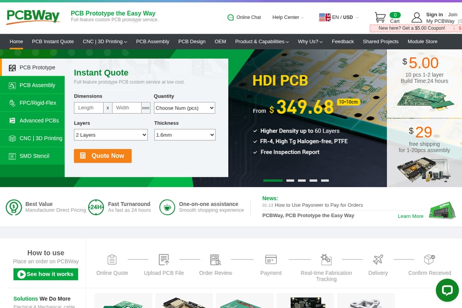The image size is (462, 308).
Task: Click the Real-time Fabrication Tracking gears icon
Action: (x=326, y=260)
